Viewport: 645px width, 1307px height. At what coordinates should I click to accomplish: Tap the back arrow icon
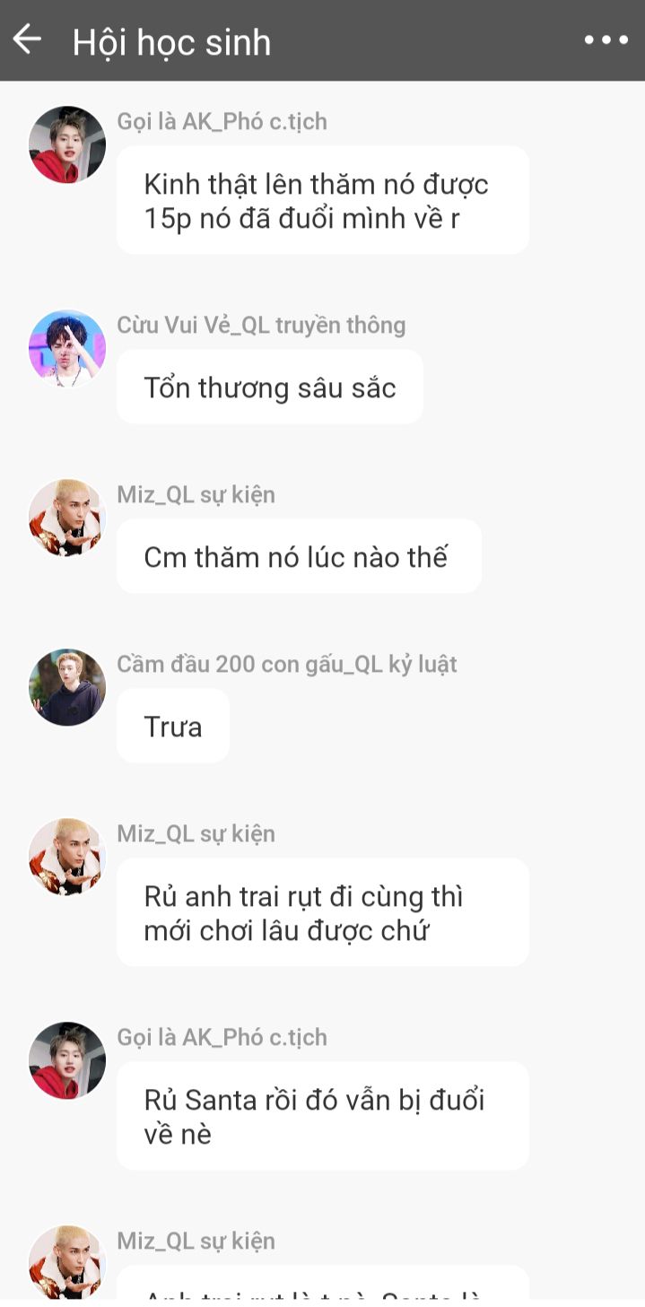click(27, 39)
